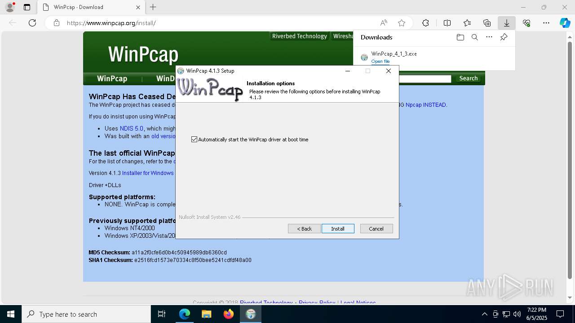Open Collections icon in Edge toolbar
This screenshot has height=323, width=575.
[x=487, y=23]
